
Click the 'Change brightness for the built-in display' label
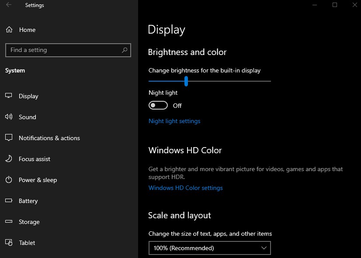tap(205, 70)
